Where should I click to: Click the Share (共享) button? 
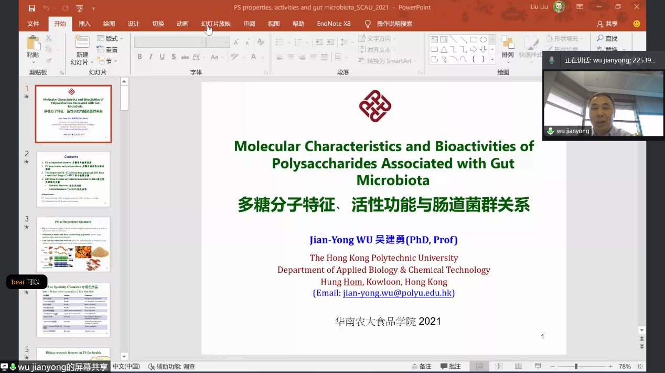click(x=607, y=24)
